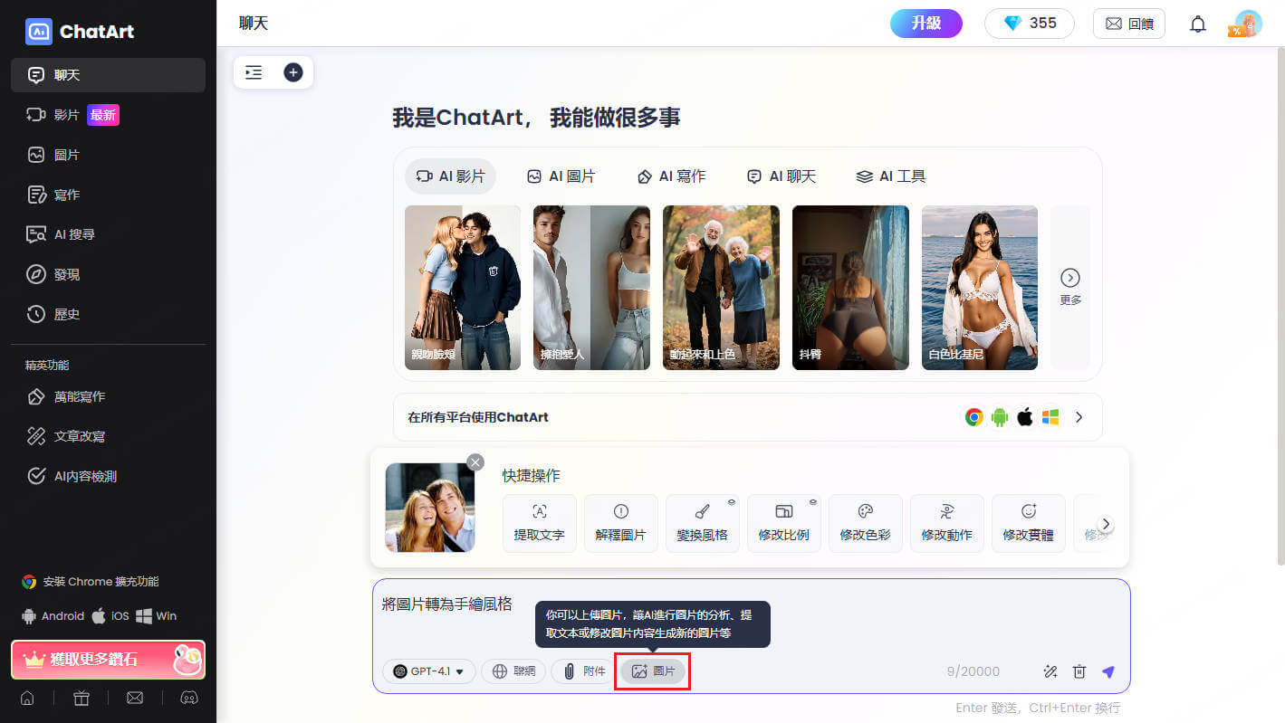Click 獲取更多鑽石 button

click(x=108, y=660)
